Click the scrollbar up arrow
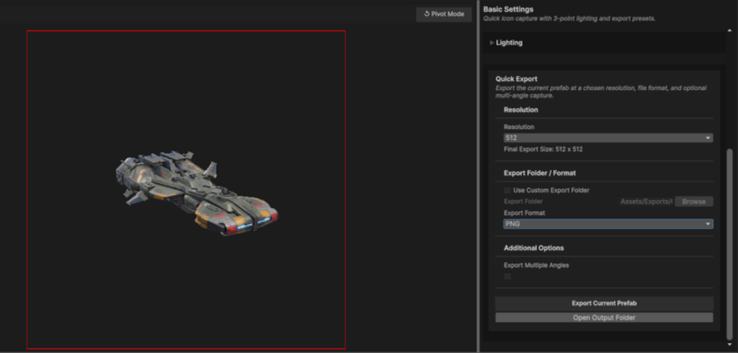738x353 pixels. (730, 31)
